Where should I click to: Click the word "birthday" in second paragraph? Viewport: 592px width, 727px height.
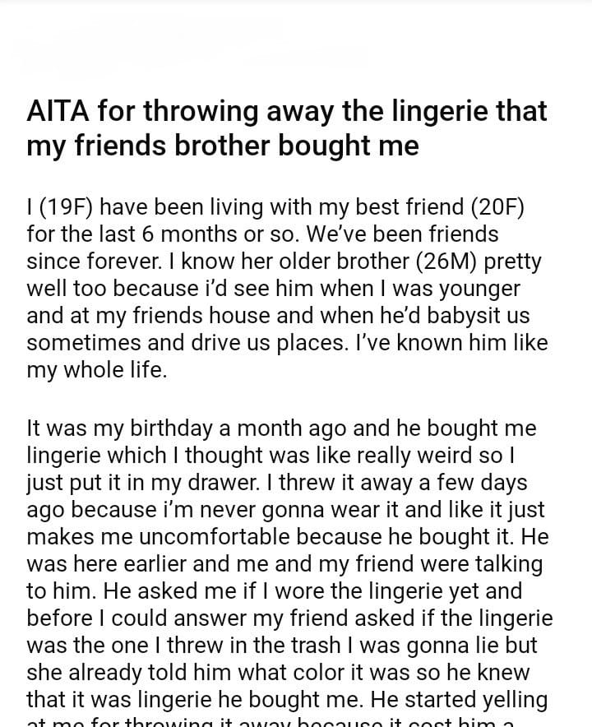pos(165,428)
